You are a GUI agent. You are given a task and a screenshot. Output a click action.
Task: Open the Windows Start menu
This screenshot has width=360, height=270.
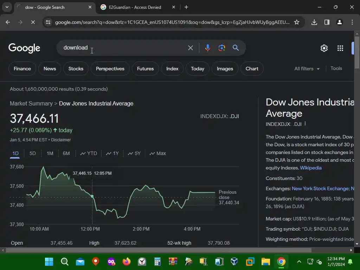(x=49, y=262)
